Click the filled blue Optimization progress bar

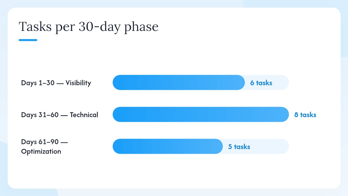click(x=168, y=146)
